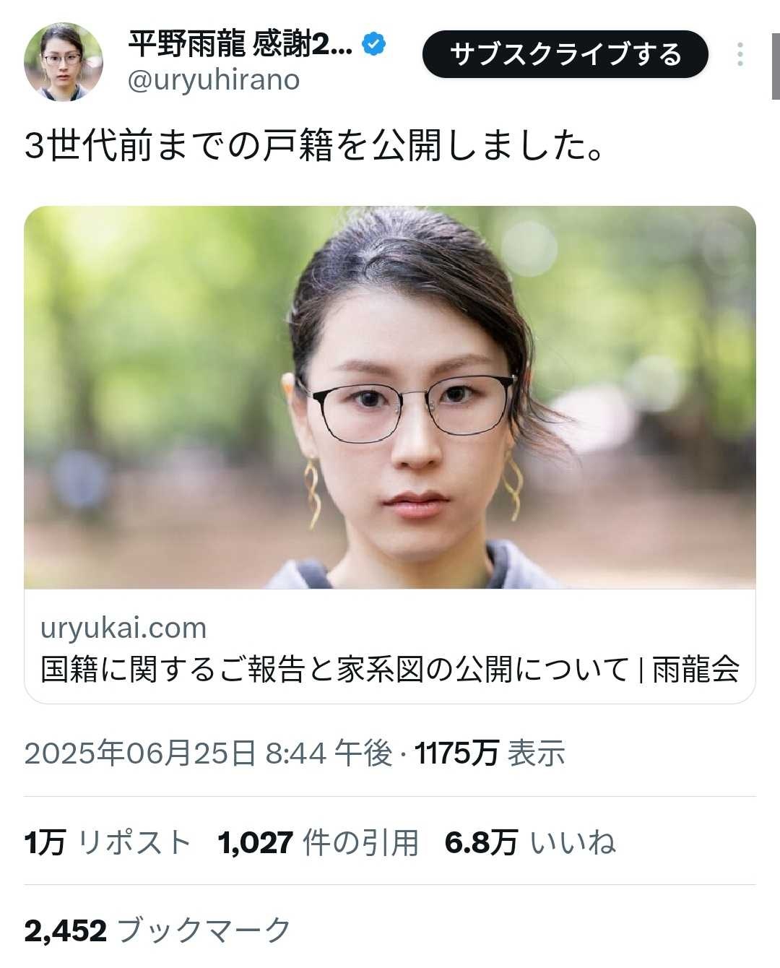Open the three-dot more options menu
The width and height of the screenshot is (780, 968).
[x=740, y=55]
